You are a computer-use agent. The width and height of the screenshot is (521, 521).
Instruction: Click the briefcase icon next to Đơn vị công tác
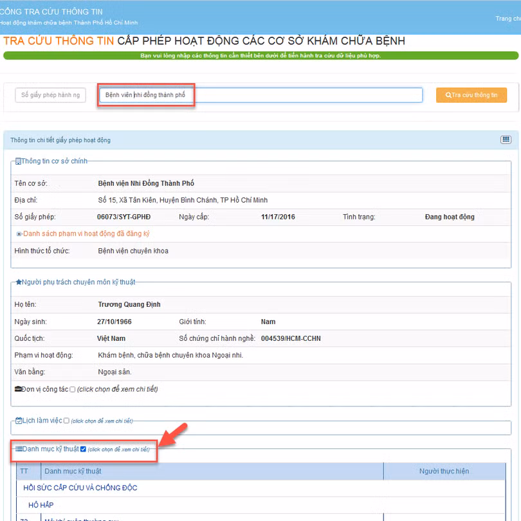pyautogui.click(x=18, y=389)
